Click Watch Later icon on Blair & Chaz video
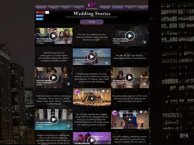The width and height of the screenshot is (194, 145). (141, 112)
